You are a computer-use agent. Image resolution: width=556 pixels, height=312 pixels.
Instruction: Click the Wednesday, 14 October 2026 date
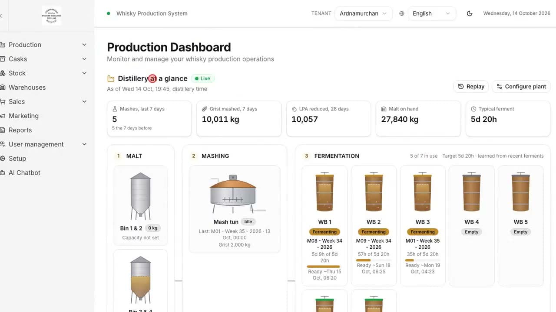(x=517, y=13)
